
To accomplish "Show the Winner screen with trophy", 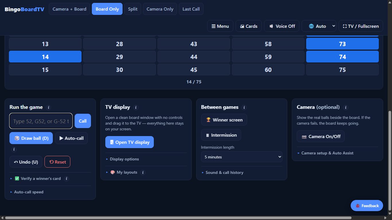I will coord(224,120).
